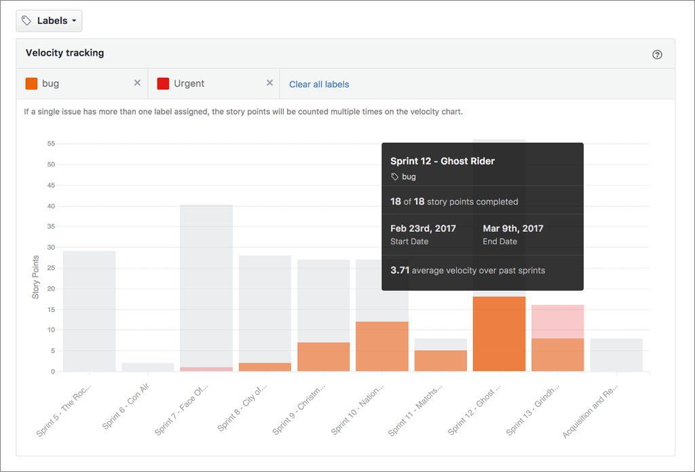Select the Acquisition and Re... gray bar
Viewport: 695px width, 472px height.
click(x=616, y=355)
